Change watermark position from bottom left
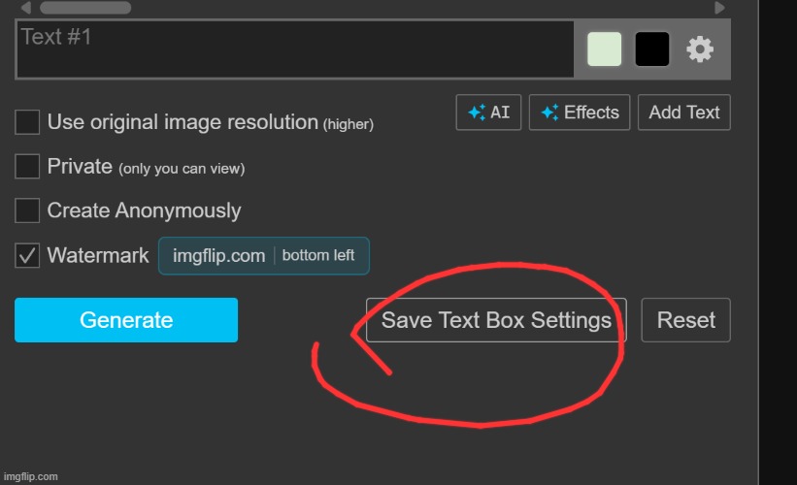797x485 pixels. 318,256
